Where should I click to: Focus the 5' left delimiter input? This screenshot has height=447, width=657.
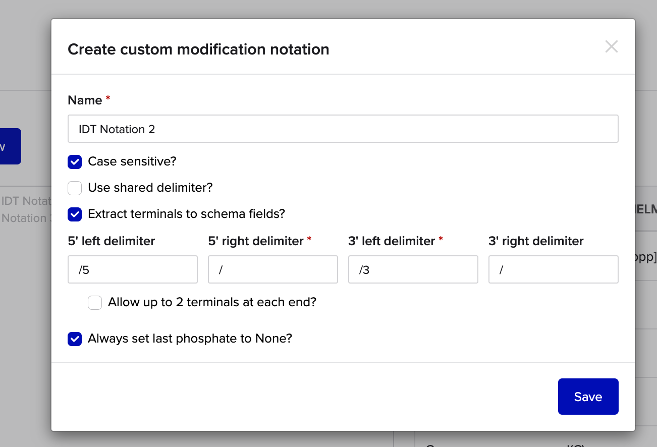(x=133, y=270)
